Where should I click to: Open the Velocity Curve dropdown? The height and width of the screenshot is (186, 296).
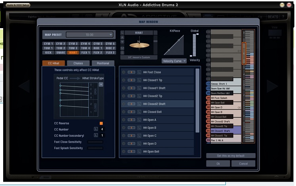coord(174,61)
